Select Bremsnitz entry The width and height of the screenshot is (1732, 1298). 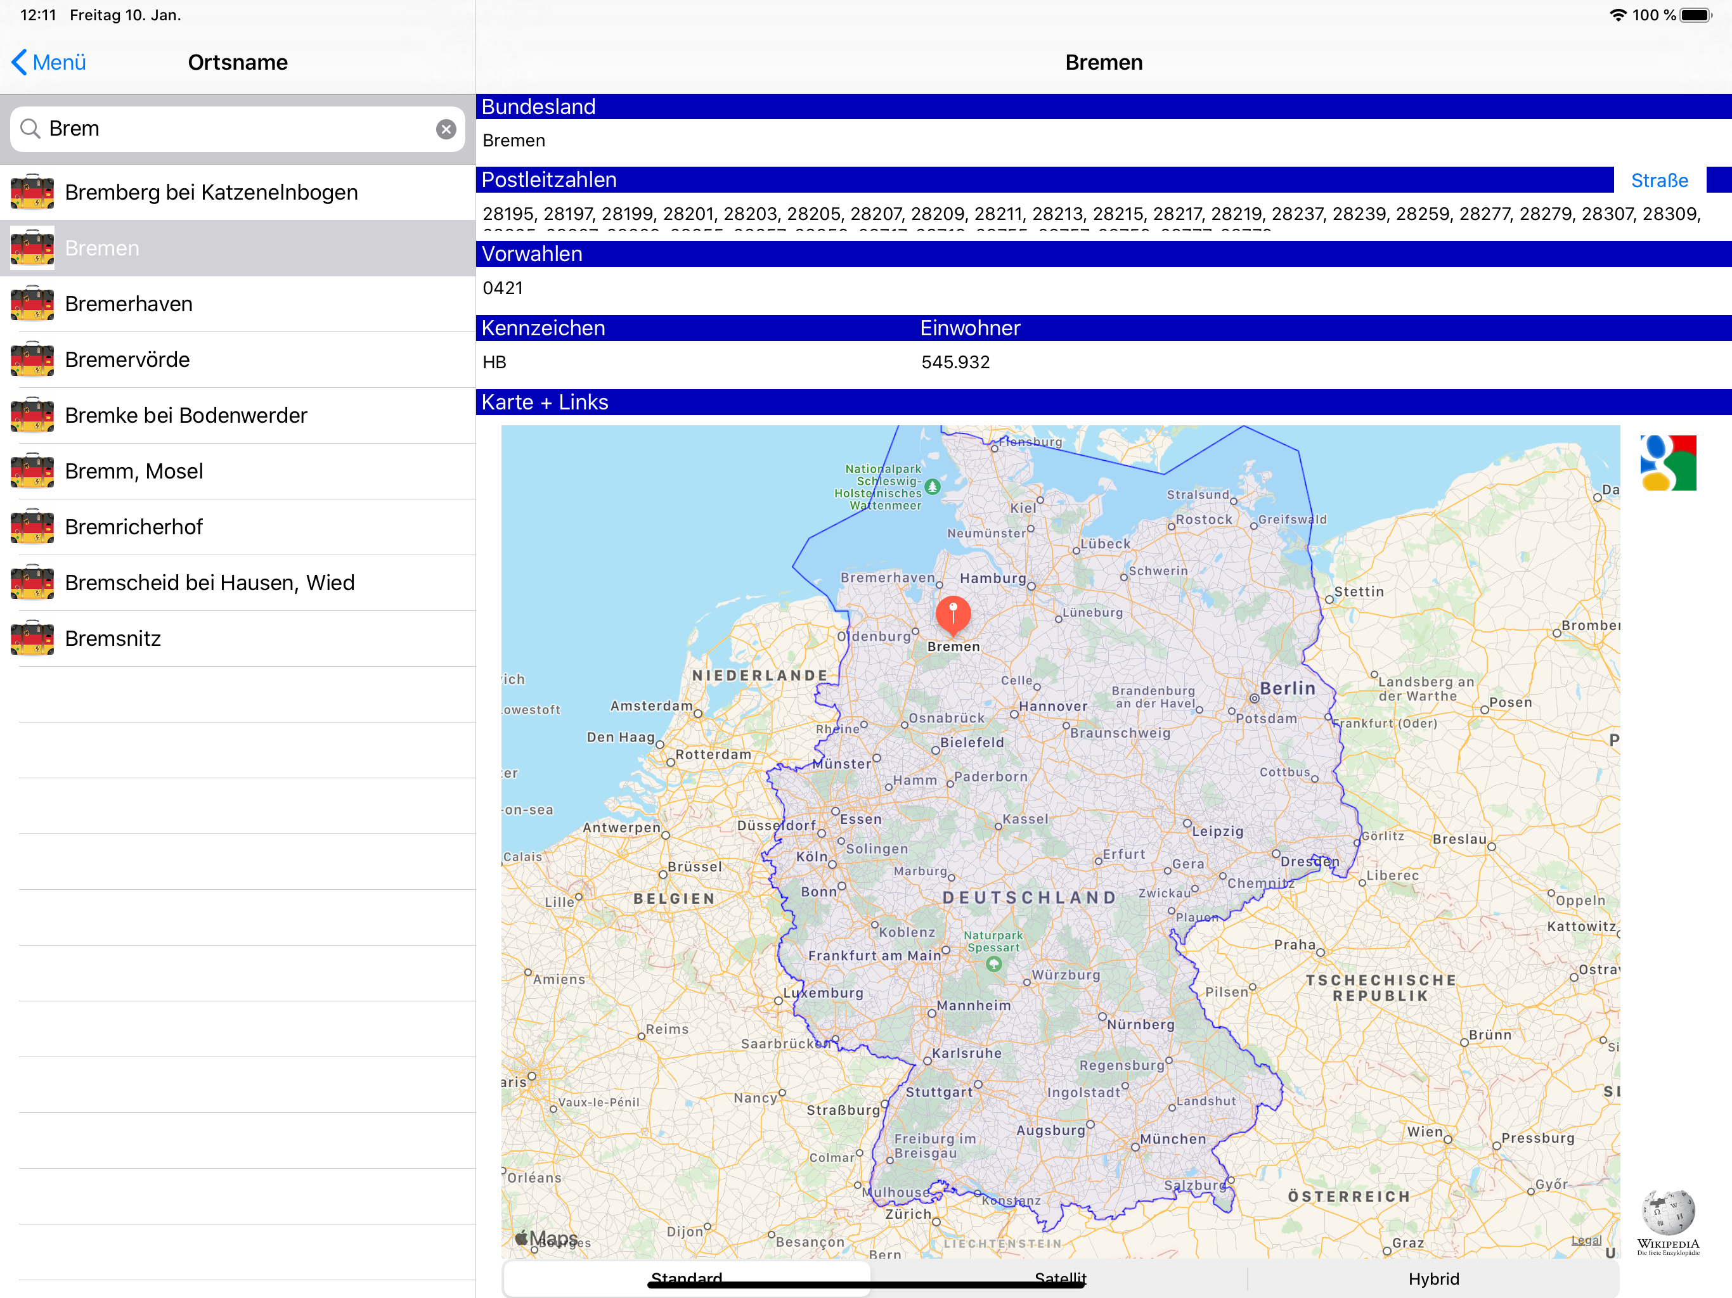click(238, 638)
